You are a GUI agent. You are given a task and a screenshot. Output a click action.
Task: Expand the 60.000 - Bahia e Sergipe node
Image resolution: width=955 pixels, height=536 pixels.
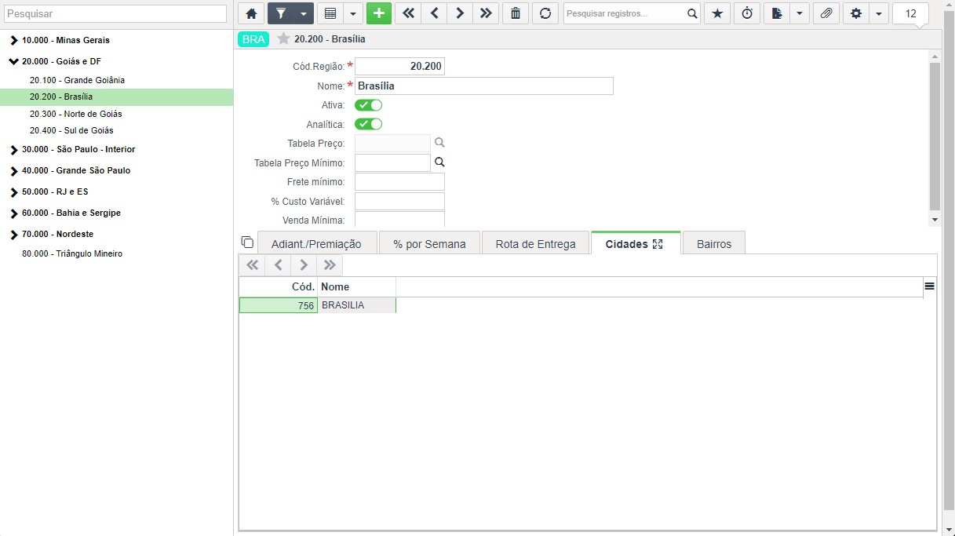click(14, 213)
